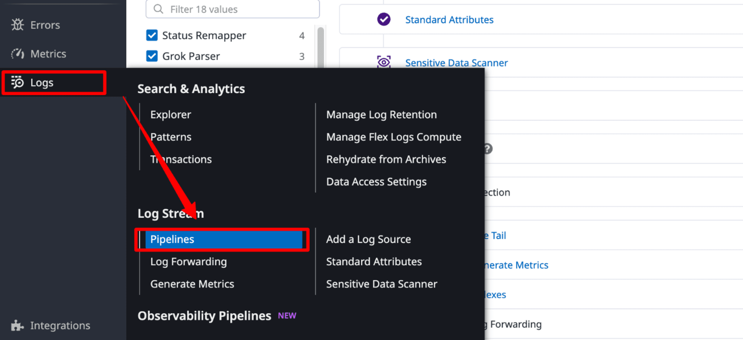
Task: Click the partially hidden Tail link
Action: pos(496,236)
